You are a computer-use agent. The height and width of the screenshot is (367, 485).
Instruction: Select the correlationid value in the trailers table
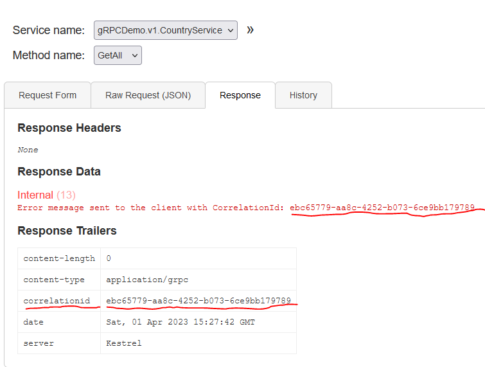(198, 300)
